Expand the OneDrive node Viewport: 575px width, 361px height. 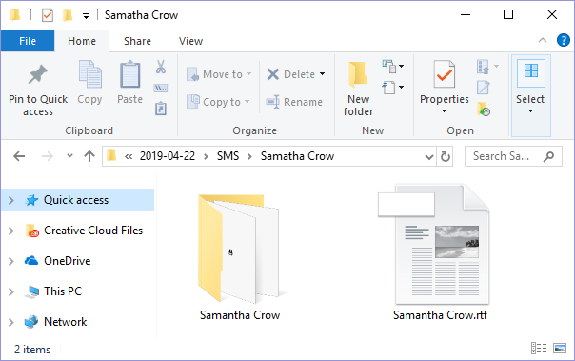(11, 261)
